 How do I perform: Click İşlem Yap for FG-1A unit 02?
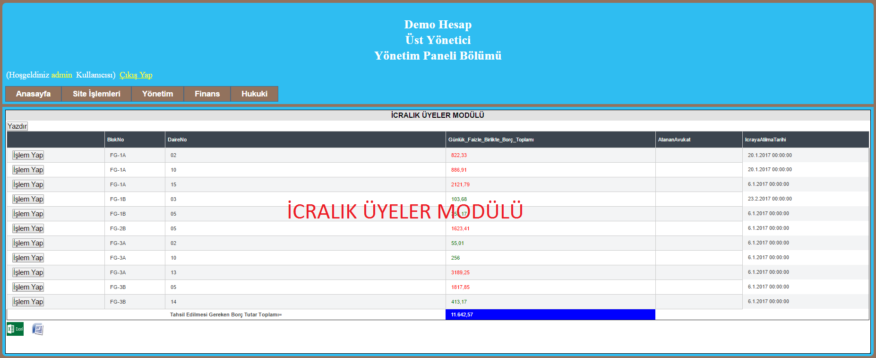pyautogui.click(x=28, y=155)
